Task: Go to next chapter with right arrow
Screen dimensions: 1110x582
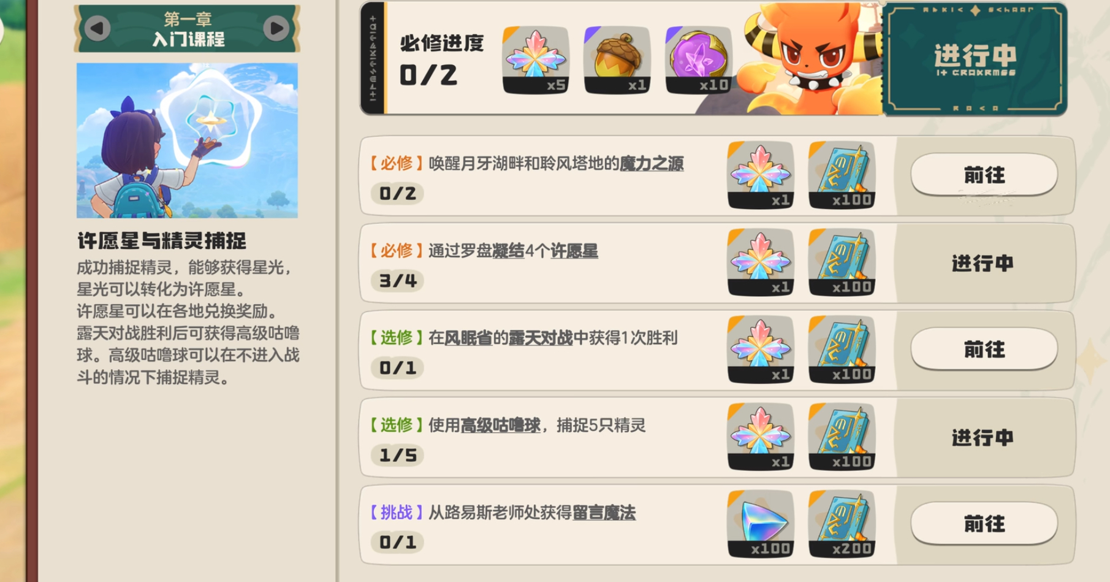Action: (x=276, y=28)
